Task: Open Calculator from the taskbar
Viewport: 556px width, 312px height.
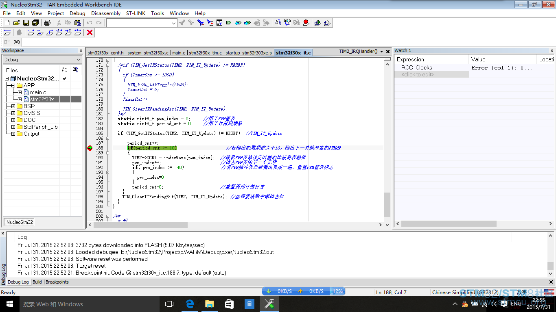Action: (249, 303)
